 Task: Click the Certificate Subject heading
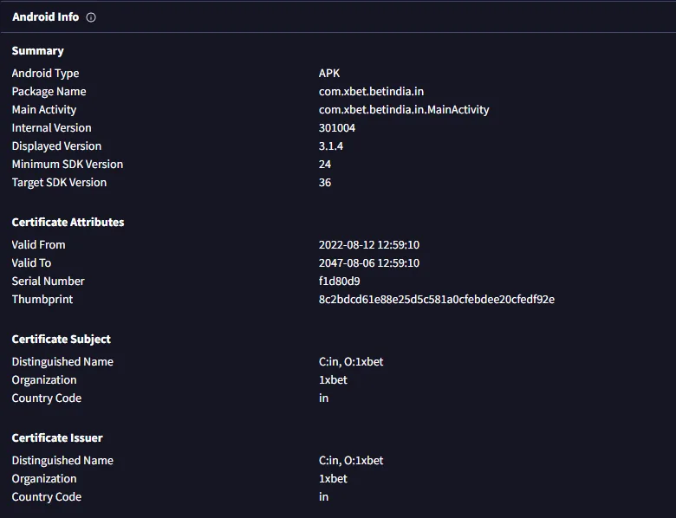tap(62, 340)
